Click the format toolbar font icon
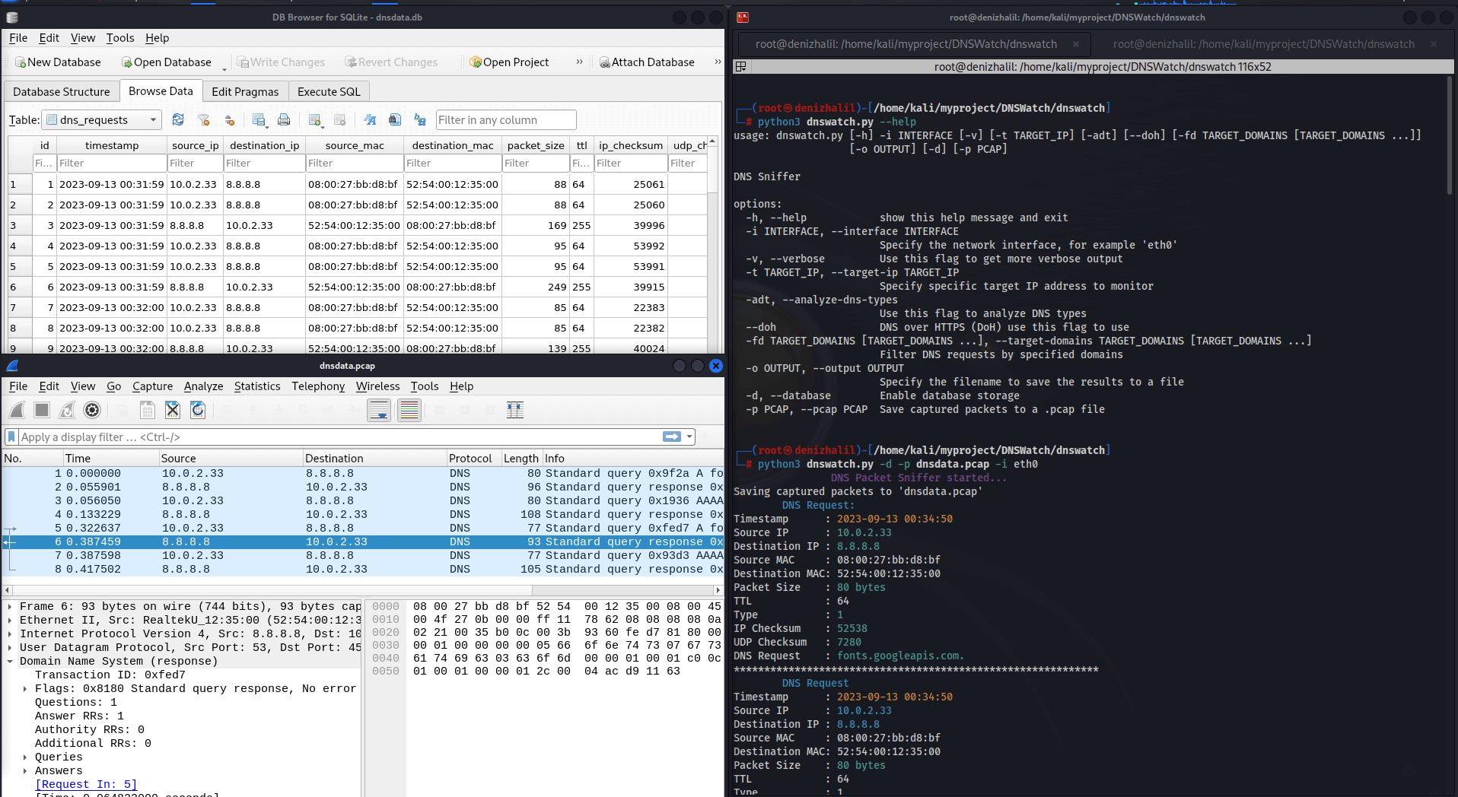1458x797 pixels. [371, 119]
